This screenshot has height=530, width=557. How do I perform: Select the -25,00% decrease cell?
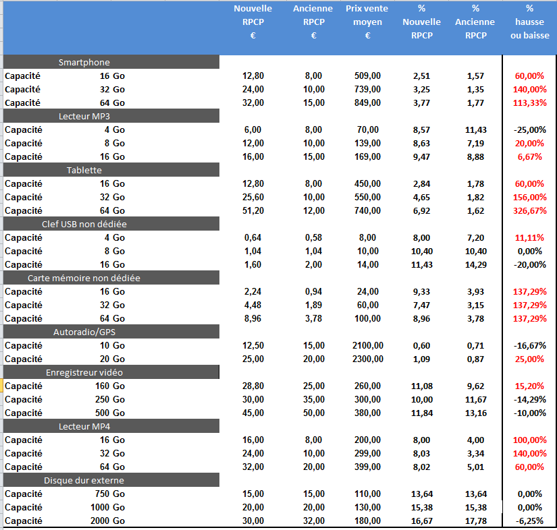[528, 129]
